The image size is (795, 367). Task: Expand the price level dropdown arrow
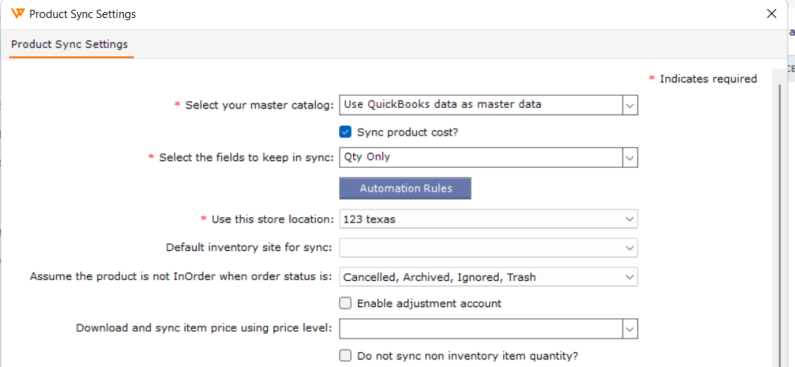[x=630, y=328]
